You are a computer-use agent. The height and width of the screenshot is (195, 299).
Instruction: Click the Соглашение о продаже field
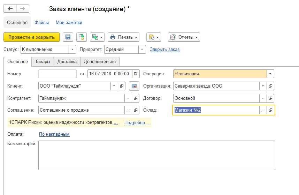point(82,110)
